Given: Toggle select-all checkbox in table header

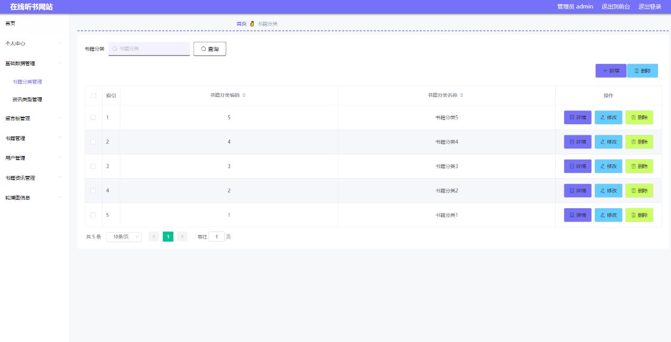Looking at the screenshot, I should pyautogui.click(x=93, y=96).
